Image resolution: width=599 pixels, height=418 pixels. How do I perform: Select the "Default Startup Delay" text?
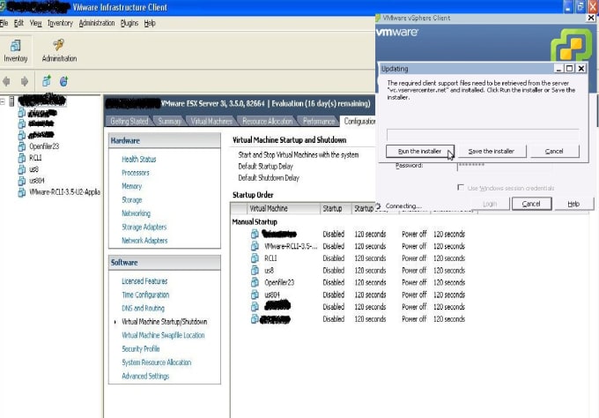(265, 167)
